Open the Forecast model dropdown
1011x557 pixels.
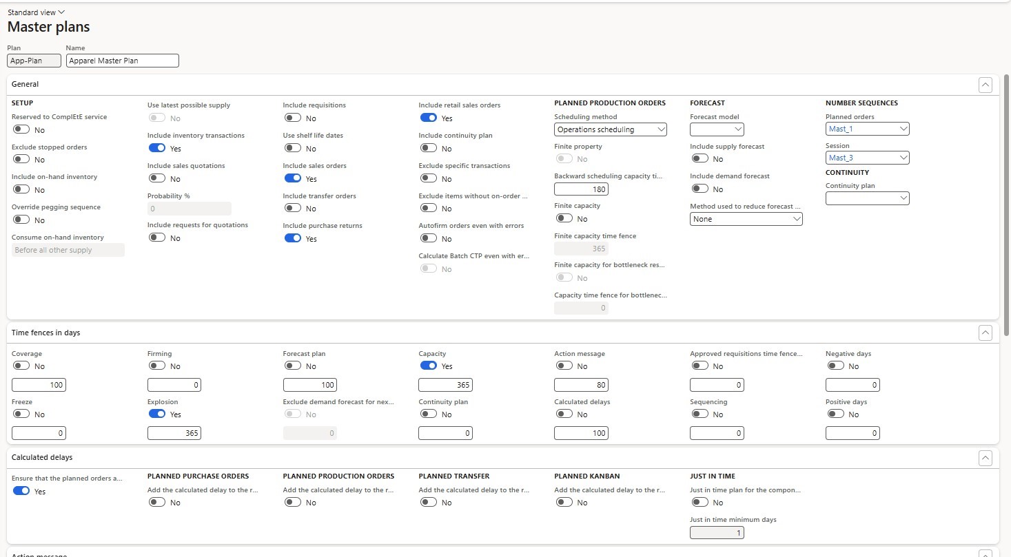click(x=717, y=129)
